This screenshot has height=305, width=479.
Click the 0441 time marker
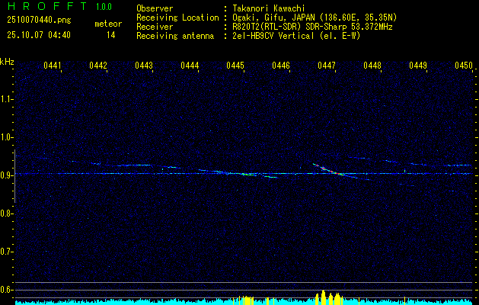(x=53, y=66)
